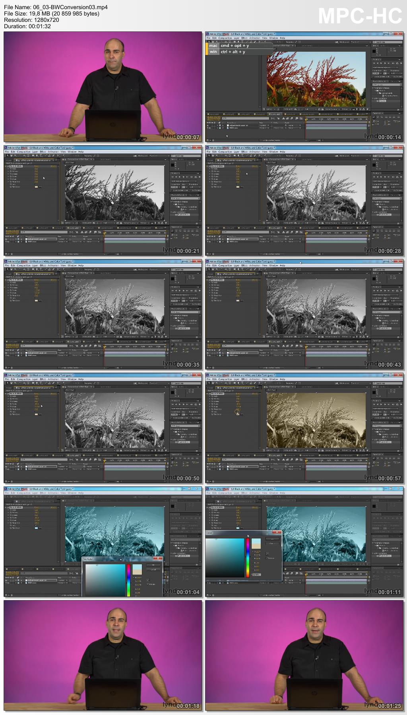407x715 pixels.
Task: Open the Window menu in the 00:00:14 frame
Action: (x=273, y=38)
